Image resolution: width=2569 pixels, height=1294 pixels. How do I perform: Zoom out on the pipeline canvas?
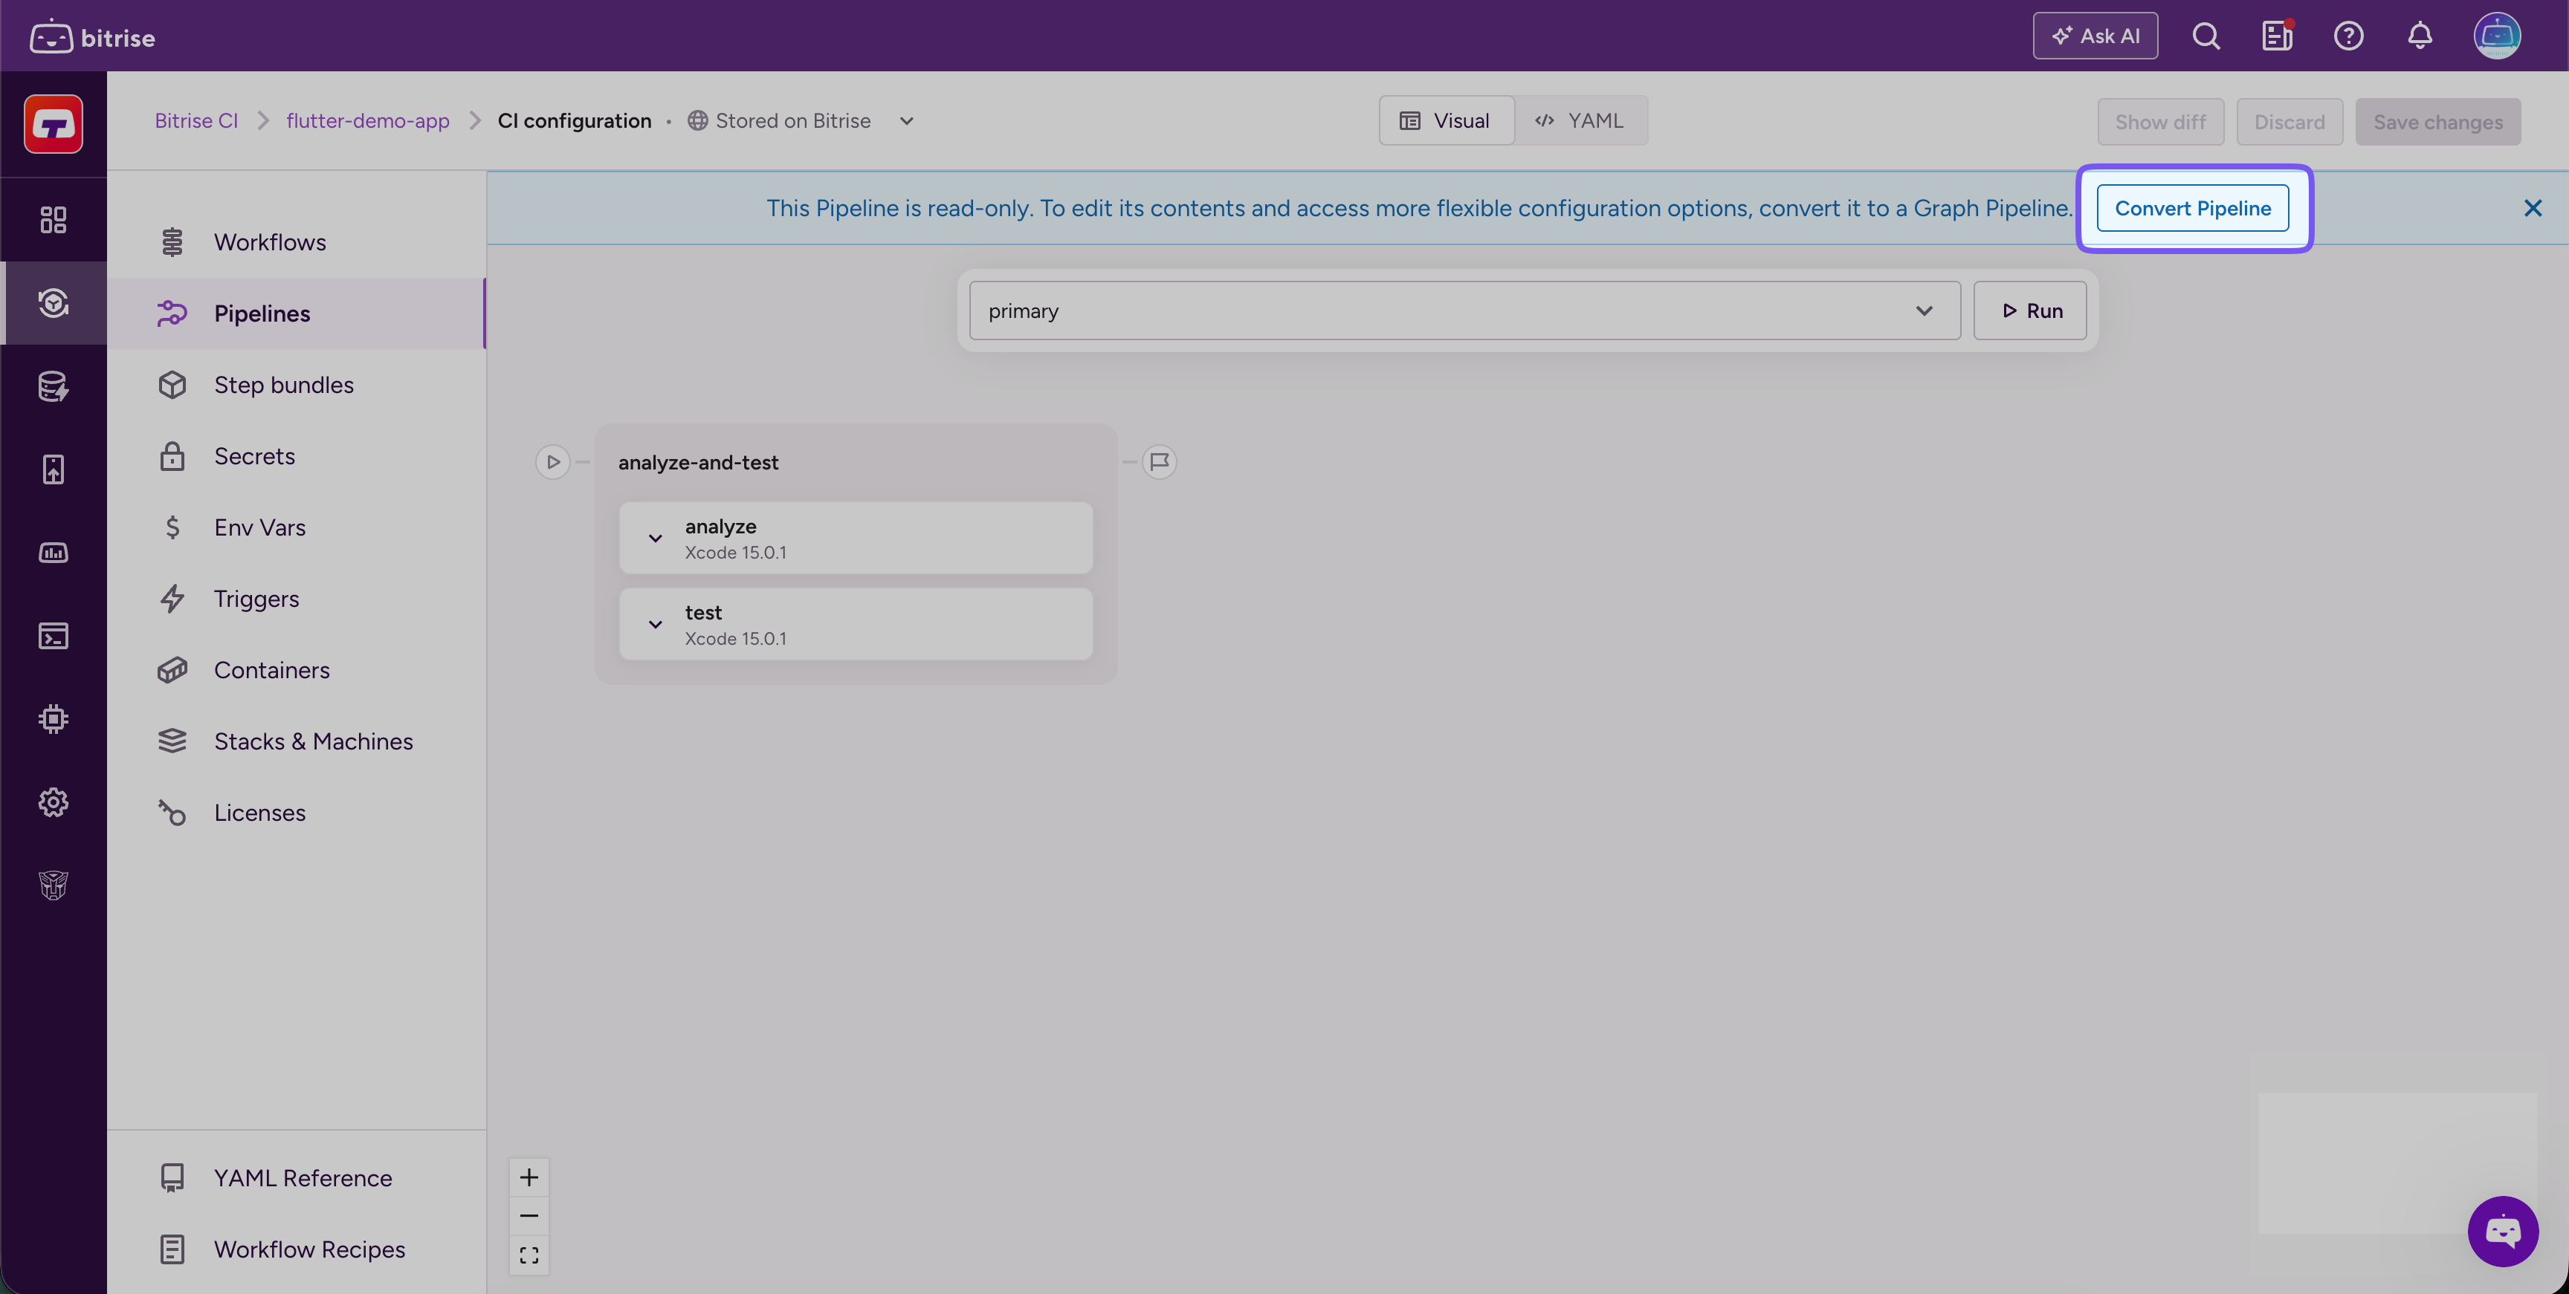point(529,1216)
